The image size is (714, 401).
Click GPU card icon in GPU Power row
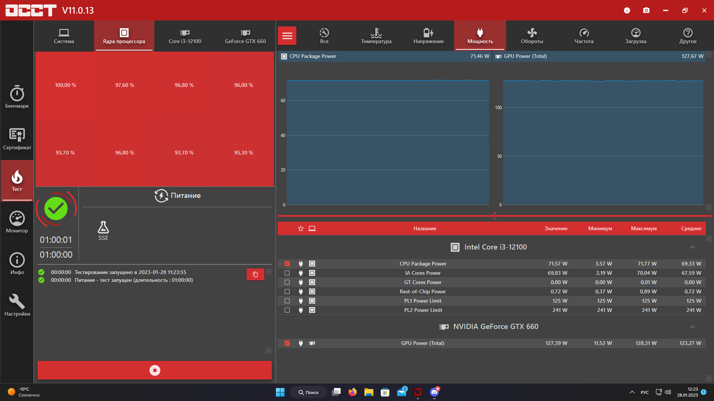click(x=312, y=343)
